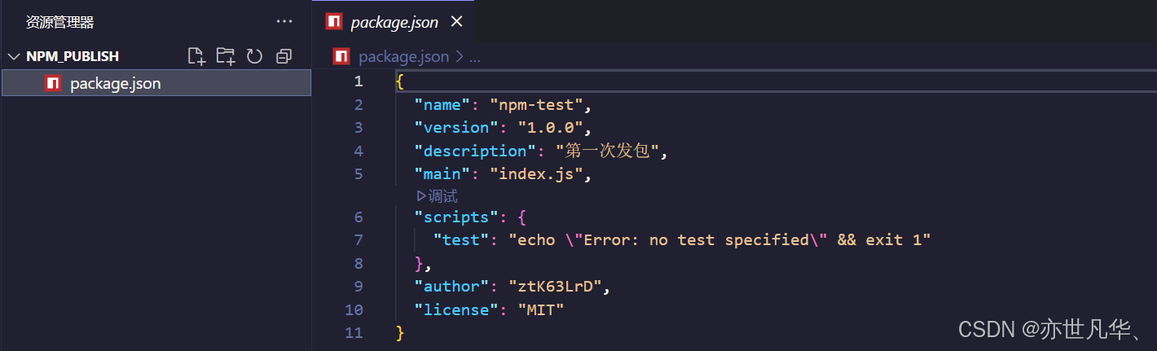Click line number 6 in gutter
This screenshot has width=1157, height=351.
[359, 217]
